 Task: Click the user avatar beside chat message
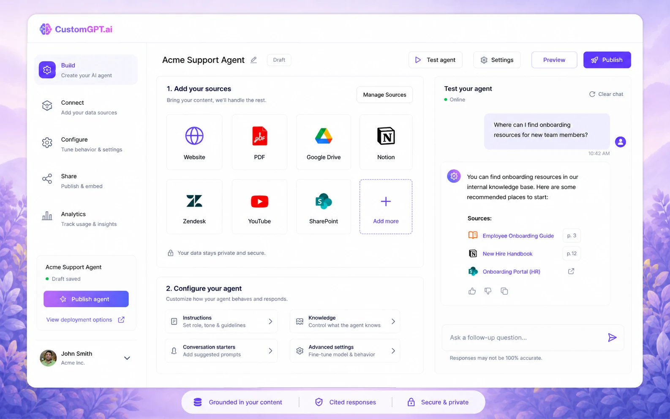click(620, 142)
